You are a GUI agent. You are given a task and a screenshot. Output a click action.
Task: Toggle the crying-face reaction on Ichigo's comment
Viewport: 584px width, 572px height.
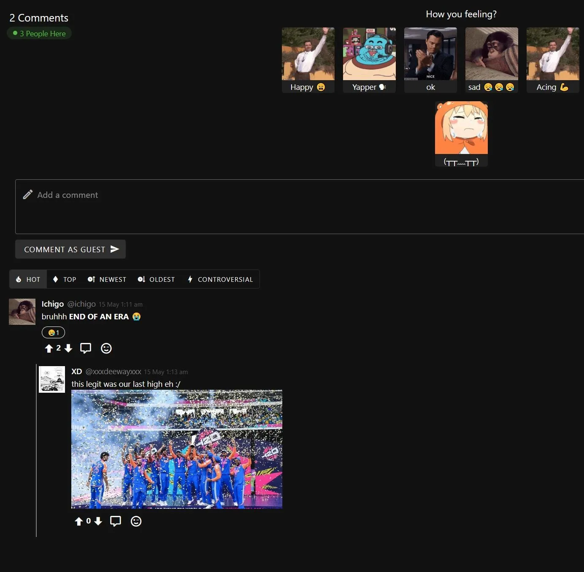53,332
